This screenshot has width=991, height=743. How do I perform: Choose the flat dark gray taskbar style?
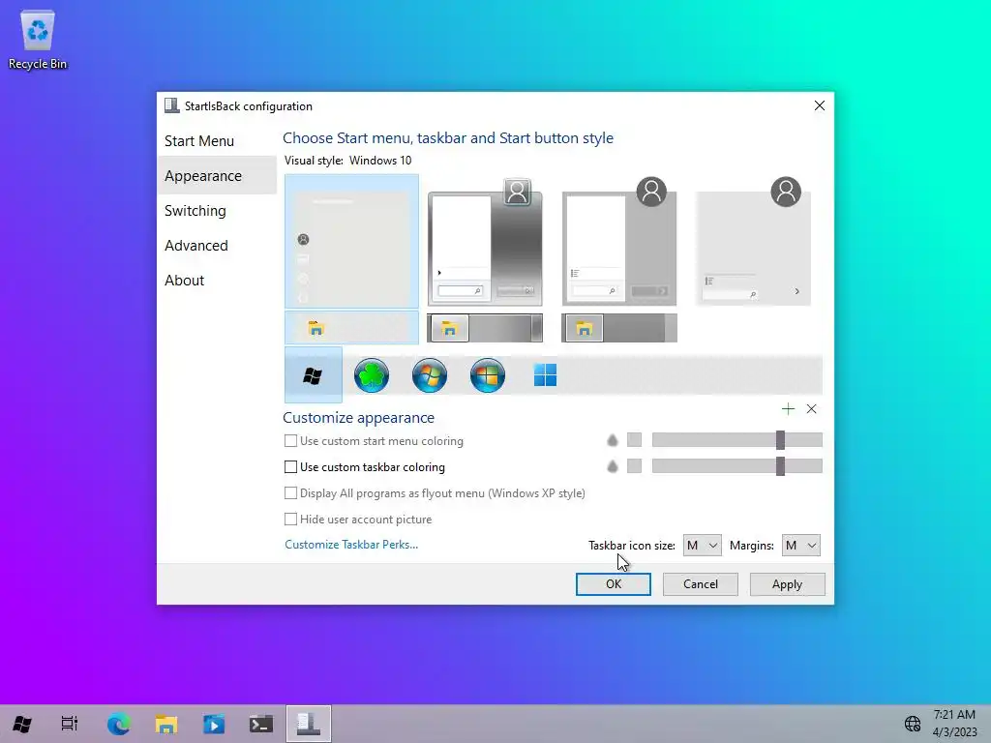click(x=619, y=328)
